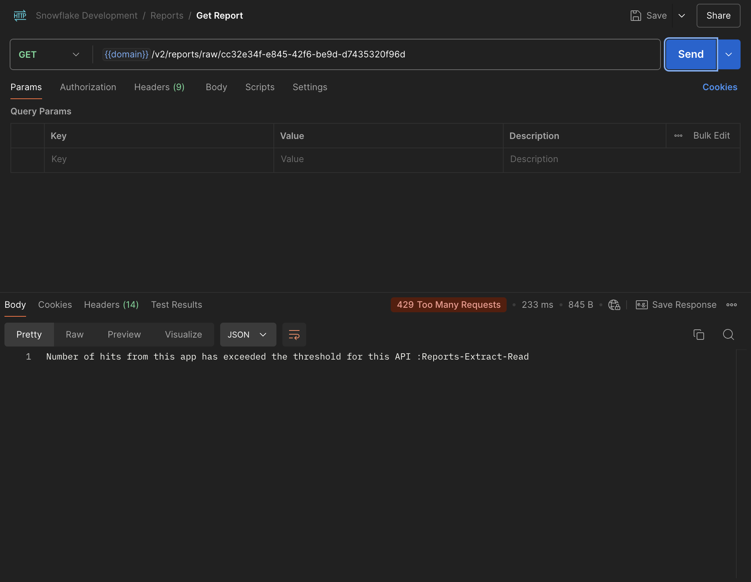Switch to the Scripts tab
Screen dimensions: 751x582
[x=260, y=87]
